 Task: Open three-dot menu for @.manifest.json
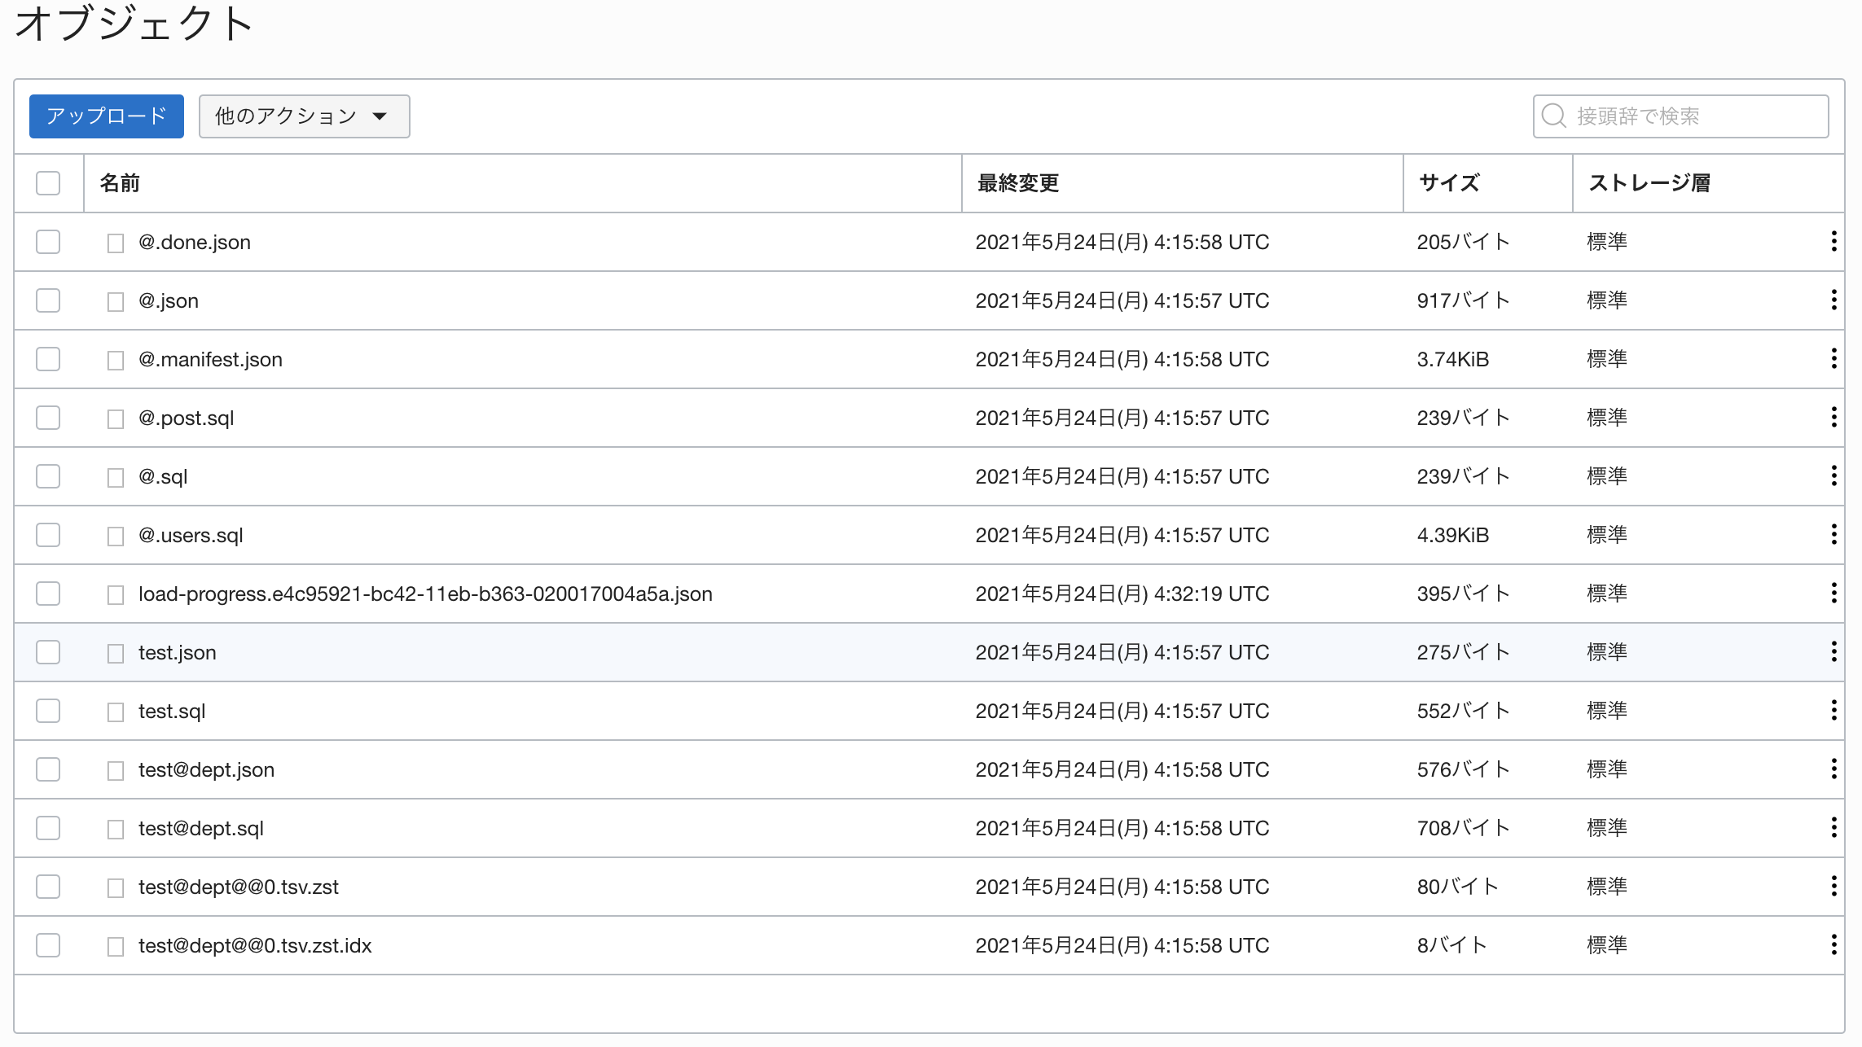click(x=1833, y=358)
